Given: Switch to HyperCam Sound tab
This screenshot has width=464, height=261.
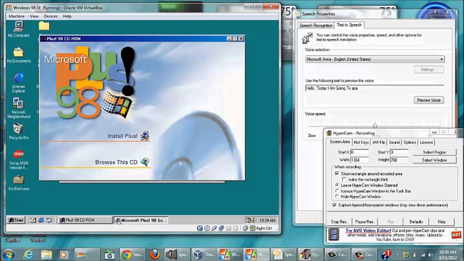Looking at the screenshot, I should 394,142.
